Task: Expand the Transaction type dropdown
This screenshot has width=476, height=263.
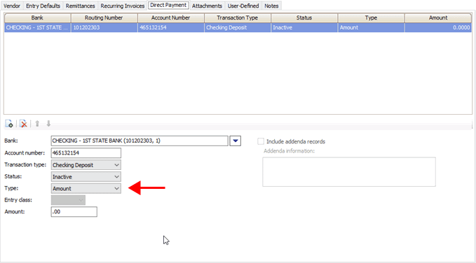Action: point(86,165)
